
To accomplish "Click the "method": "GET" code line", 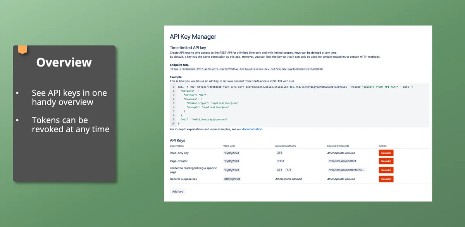I will (x=196, y=95).
